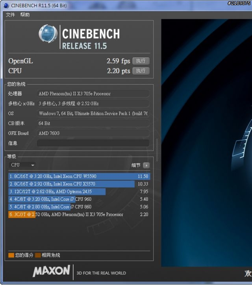Click the OpenGL score 2.59 fps
This screenshot has width=252, height=285.
[x=118, y=61]
